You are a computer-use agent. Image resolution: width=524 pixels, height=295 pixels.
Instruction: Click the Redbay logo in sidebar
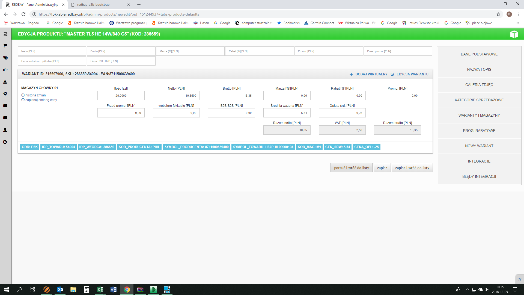5,34
